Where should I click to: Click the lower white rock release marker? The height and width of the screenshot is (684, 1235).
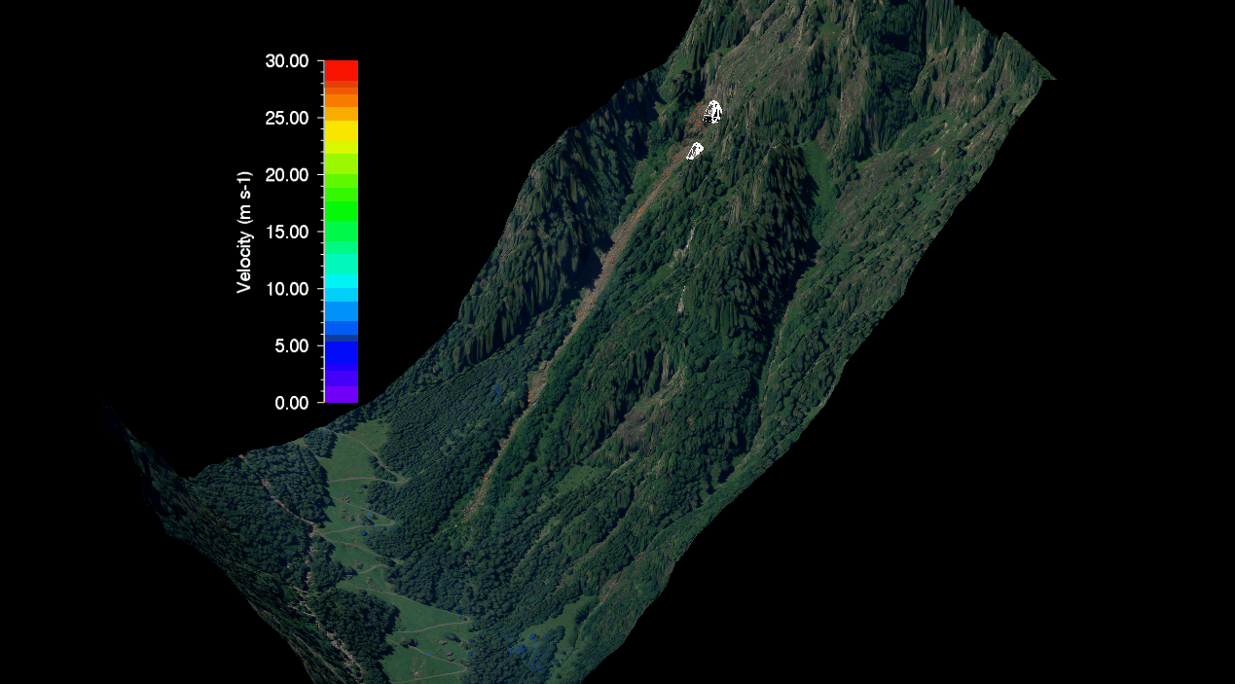[695, 151]
